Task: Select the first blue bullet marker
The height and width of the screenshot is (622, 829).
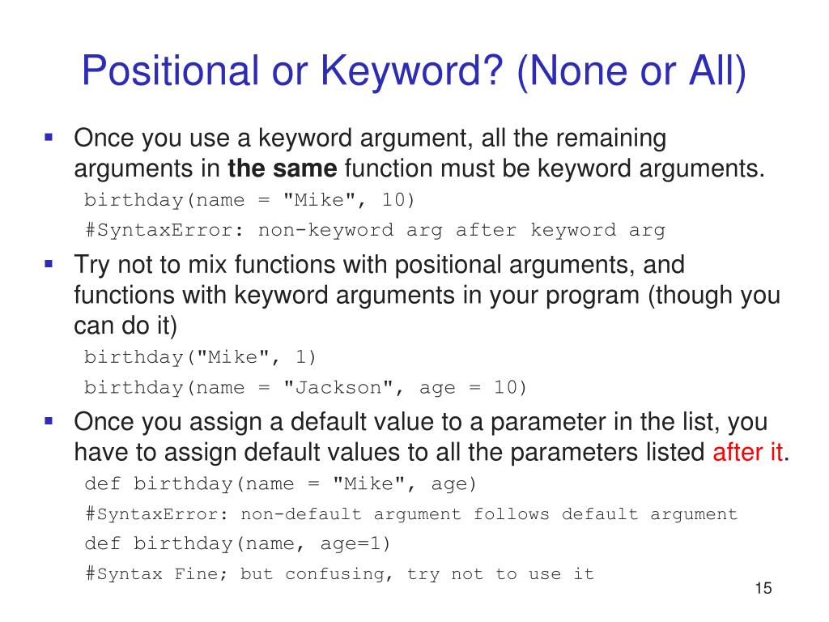Action: 49,138
